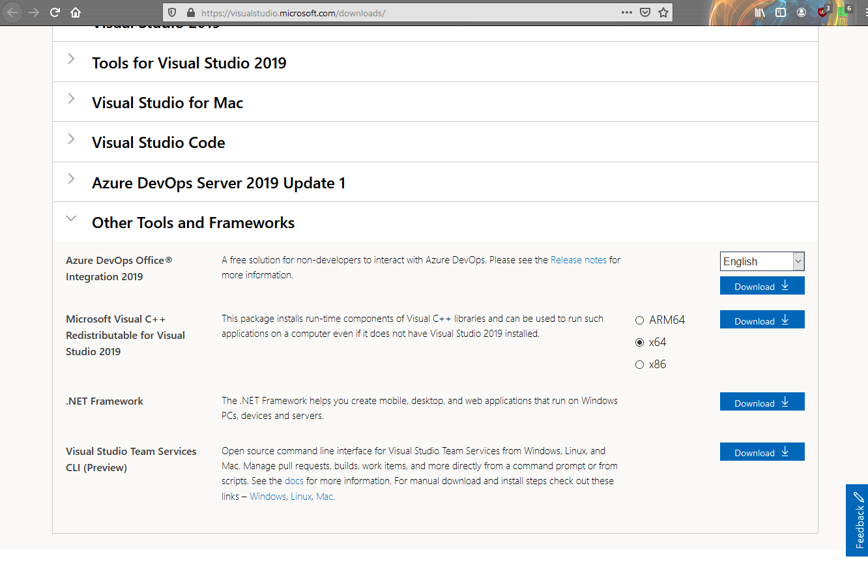Download Azure DevOps Office Integration 2019
Viewport: 868px width, 565px height.
pyautogui.click(x=762, y=285)
